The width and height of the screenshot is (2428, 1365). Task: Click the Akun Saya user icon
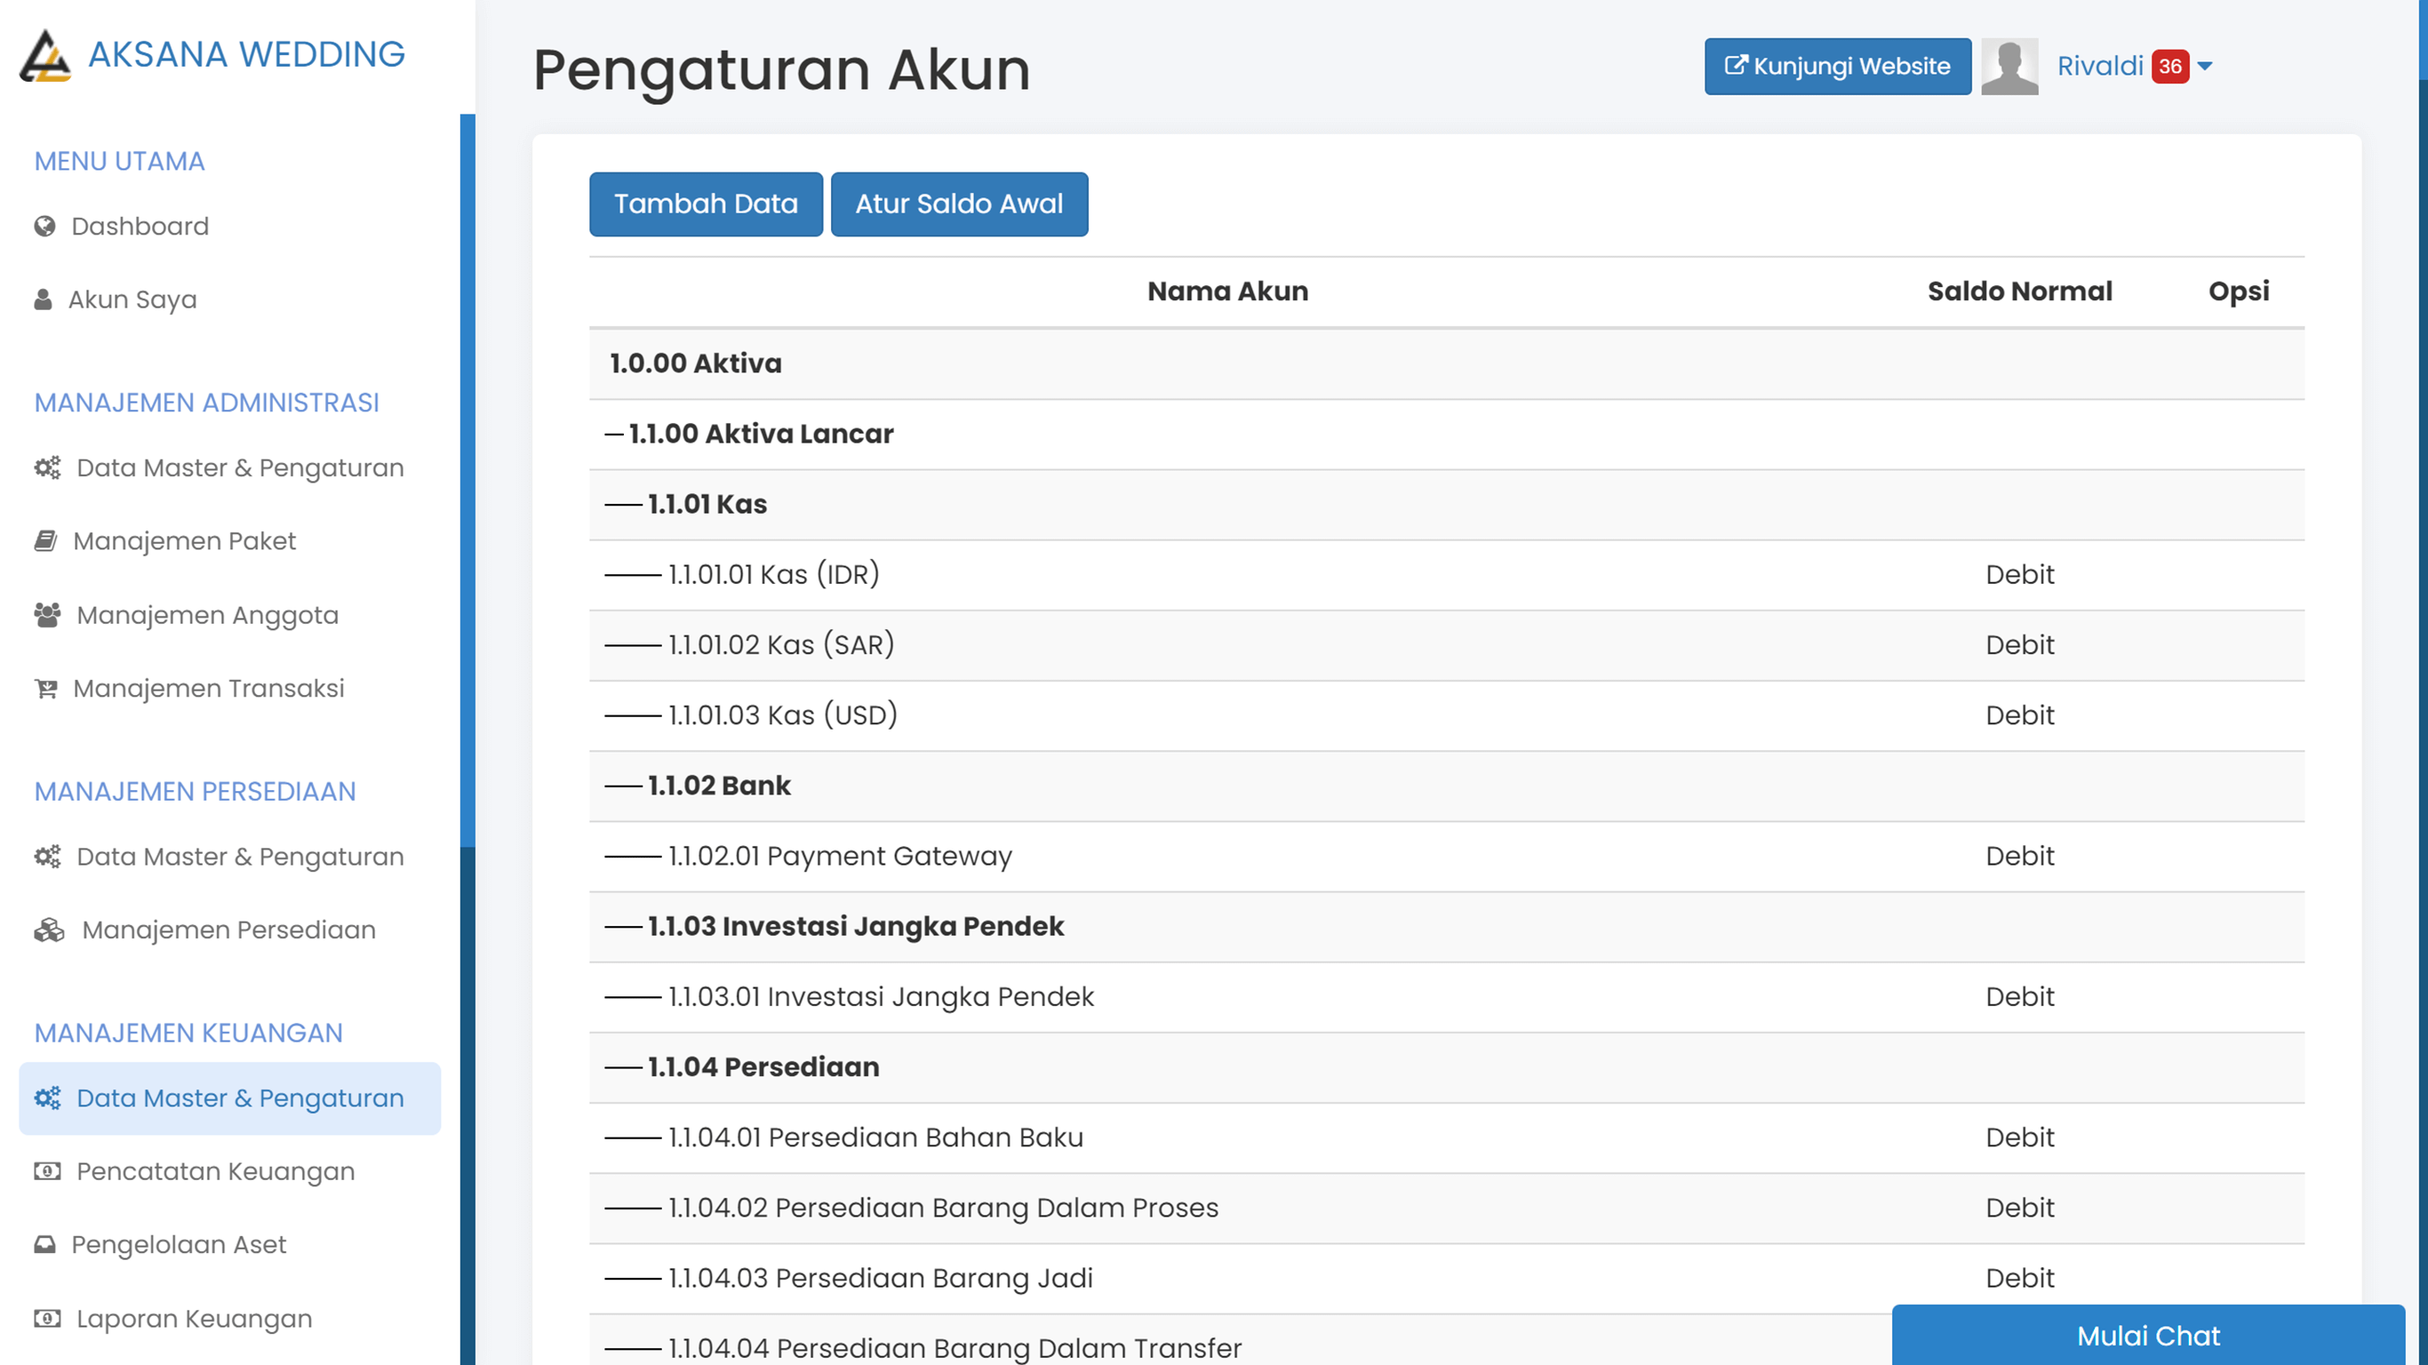click(x=44, y=299)
